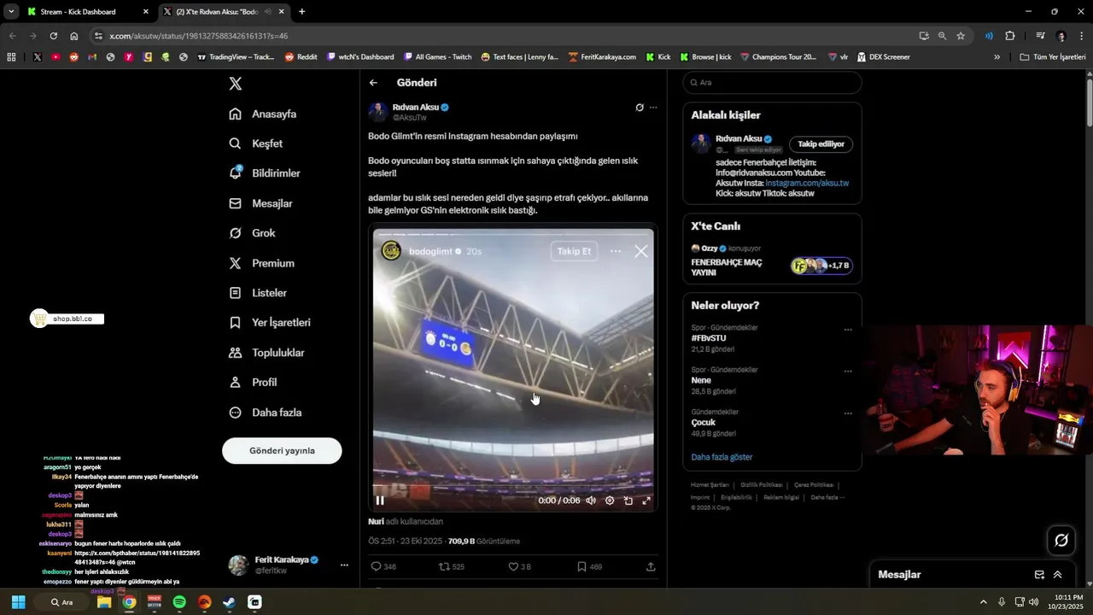1093x615 pixels.
Task: Join Ozzy's live FENERBAHÇE MAÇ YAYINI
Action: click(x=772, y=261)
